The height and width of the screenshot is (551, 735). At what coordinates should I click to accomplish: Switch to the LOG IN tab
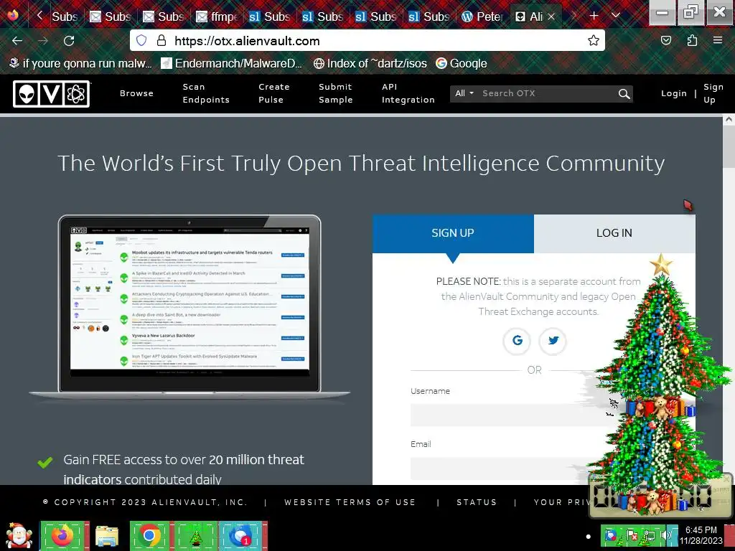(x=614, y=233)
